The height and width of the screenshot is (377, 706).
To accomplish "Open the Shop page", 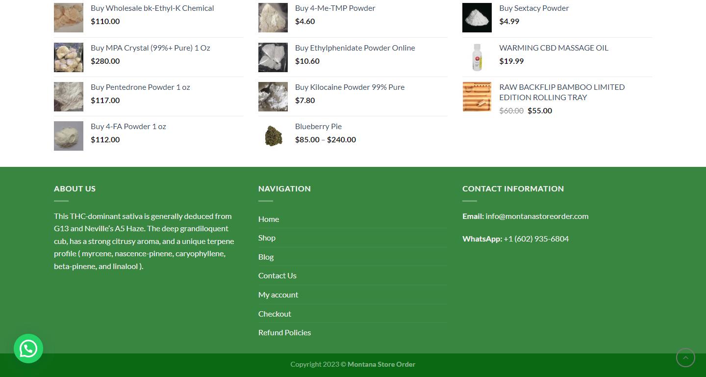I will pos(267,238).
